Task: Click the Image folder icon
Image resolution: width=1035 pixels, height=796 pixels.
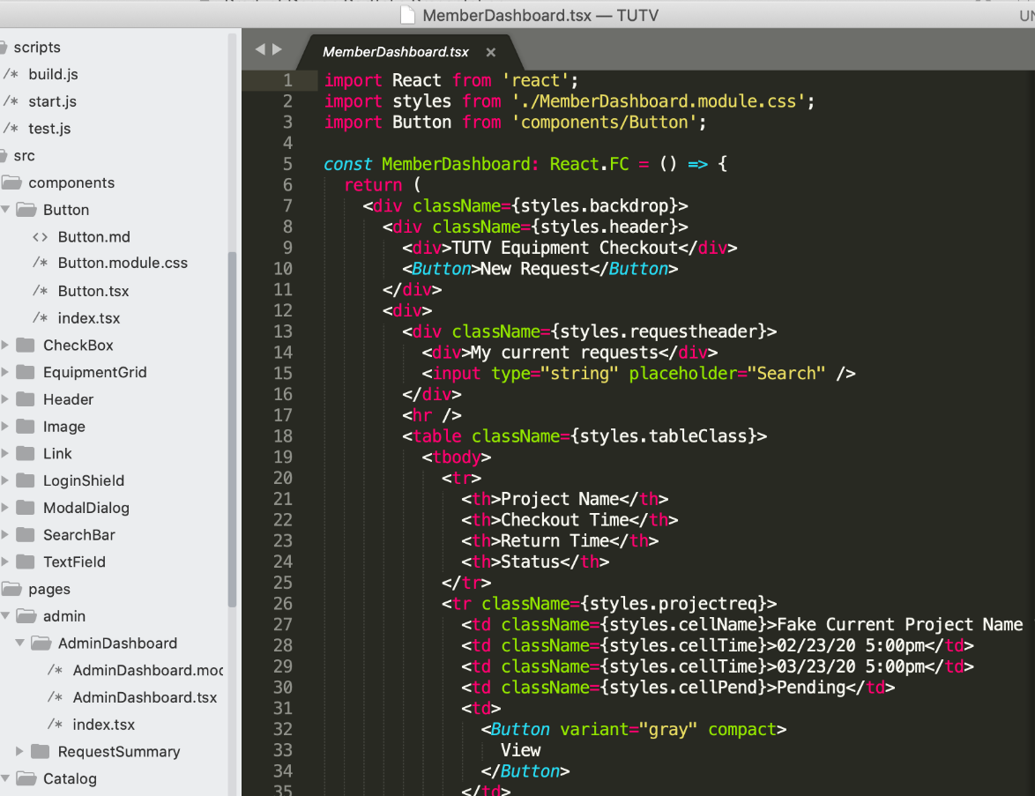Action: 26,426
